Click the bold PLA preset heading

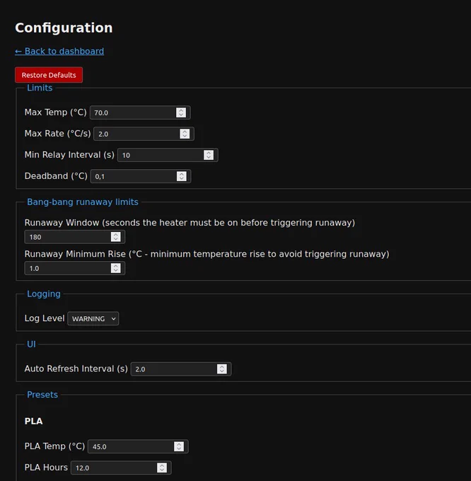pos(33,421)
